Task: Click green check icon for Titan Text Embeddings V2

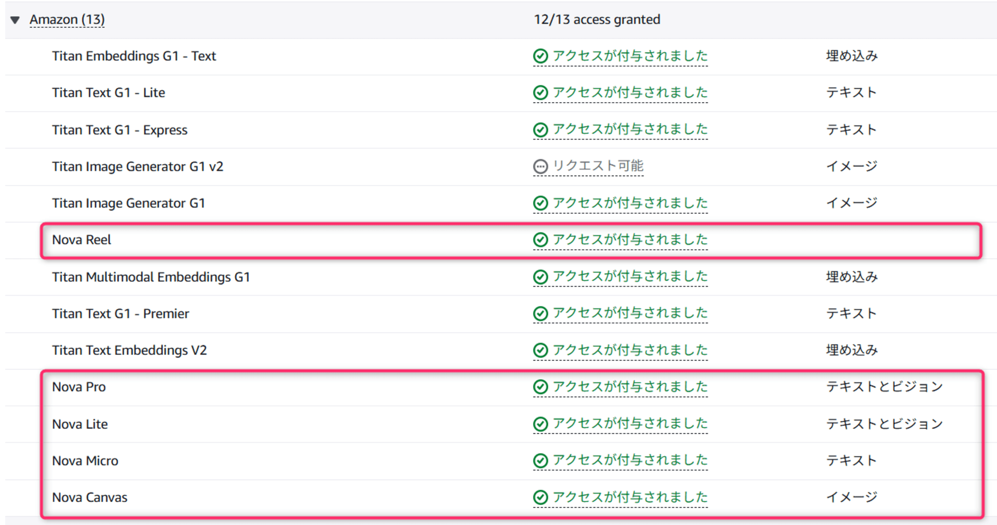Action: coord(540,350)
